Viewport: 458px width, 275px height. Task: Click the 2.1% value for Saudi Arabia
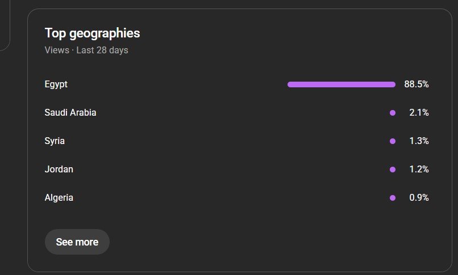tap(419, 113)
